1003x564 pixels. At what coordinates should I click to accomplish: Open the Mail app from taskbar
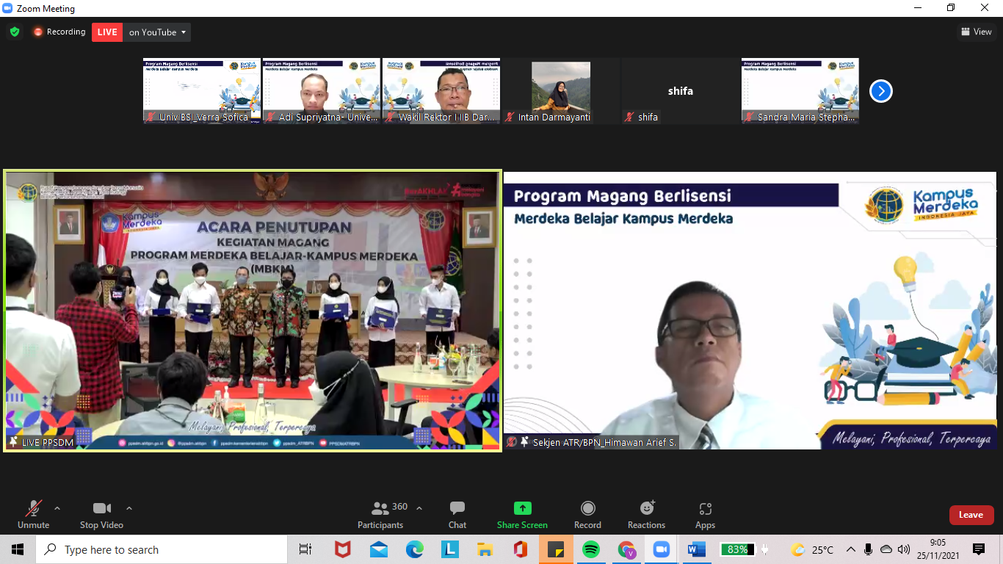click(379, 549)
